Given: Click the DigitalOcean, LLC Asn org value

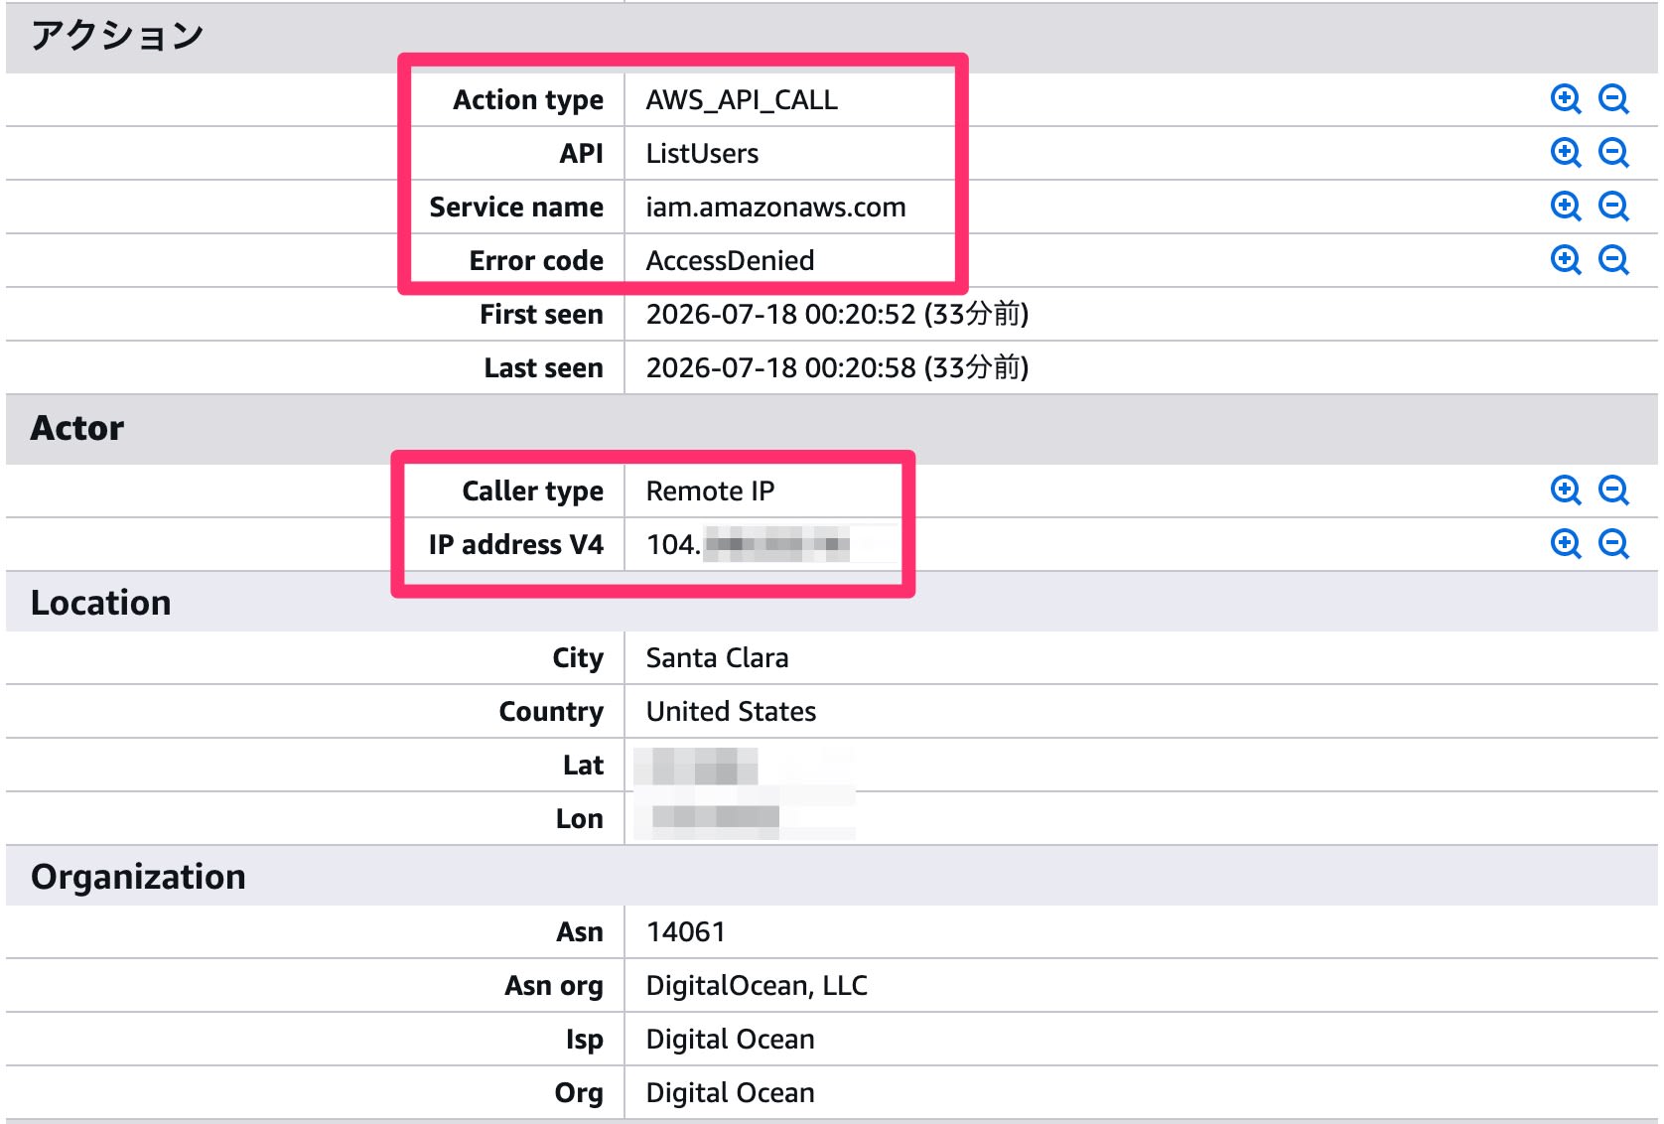Looking at the screenshot, I should click(757, 985).
